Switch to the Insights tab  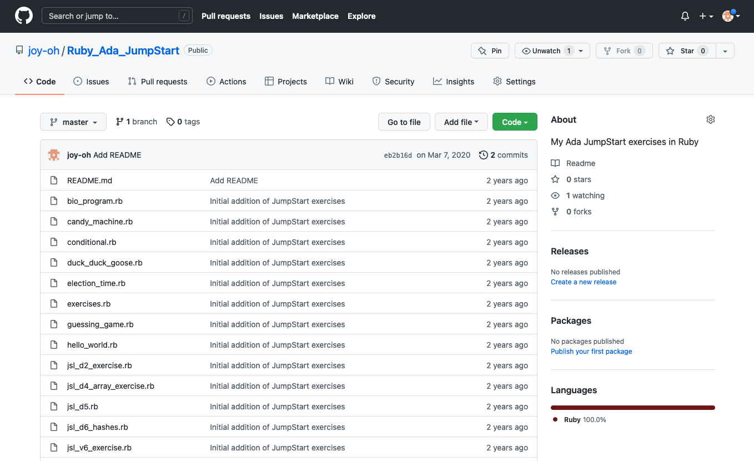pos(453,82)
